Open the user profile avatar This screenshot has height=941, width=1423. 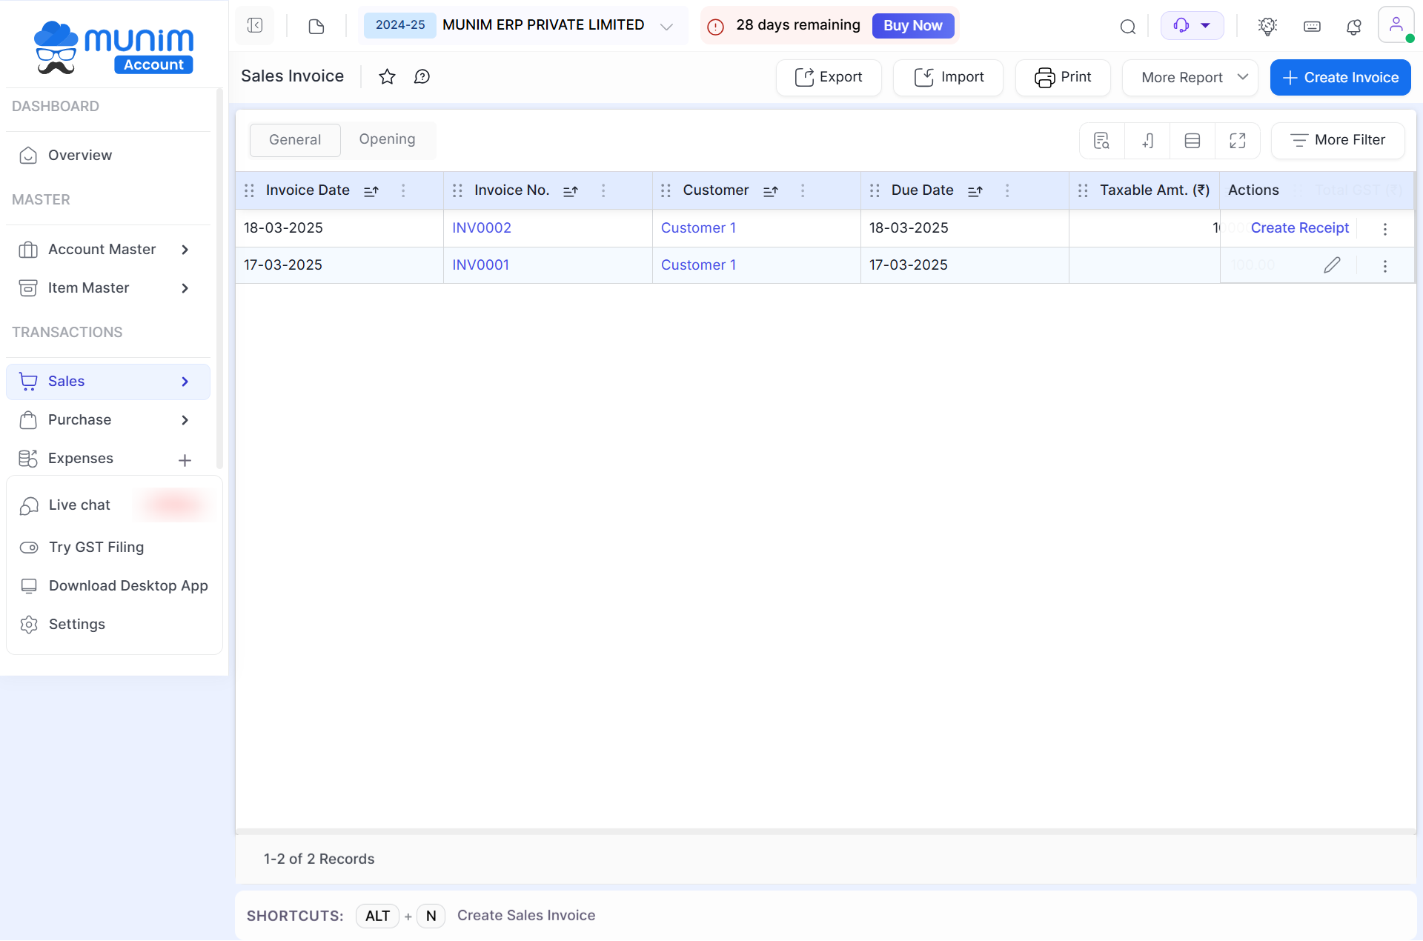click(1396, 25)
